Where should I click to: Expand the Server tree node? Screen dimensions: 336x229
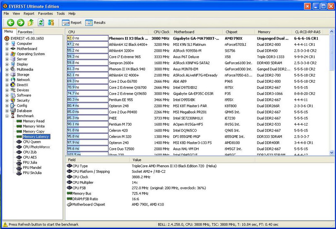(x=7, y=59)
